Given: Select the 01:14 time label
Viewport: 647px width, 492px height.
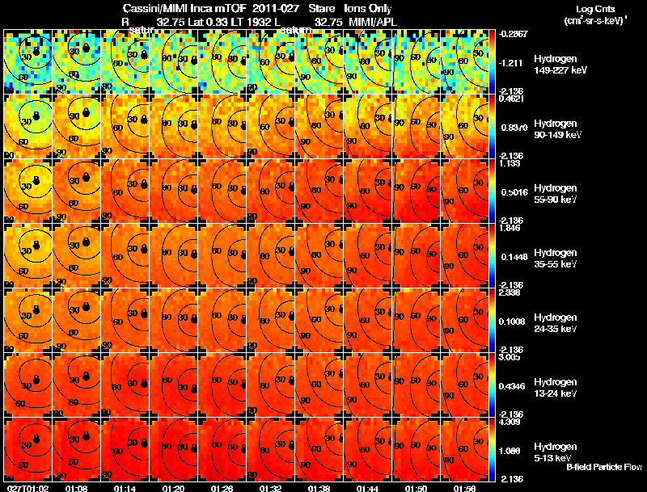Looking at the screenshot, I should (x=125, y=488).
